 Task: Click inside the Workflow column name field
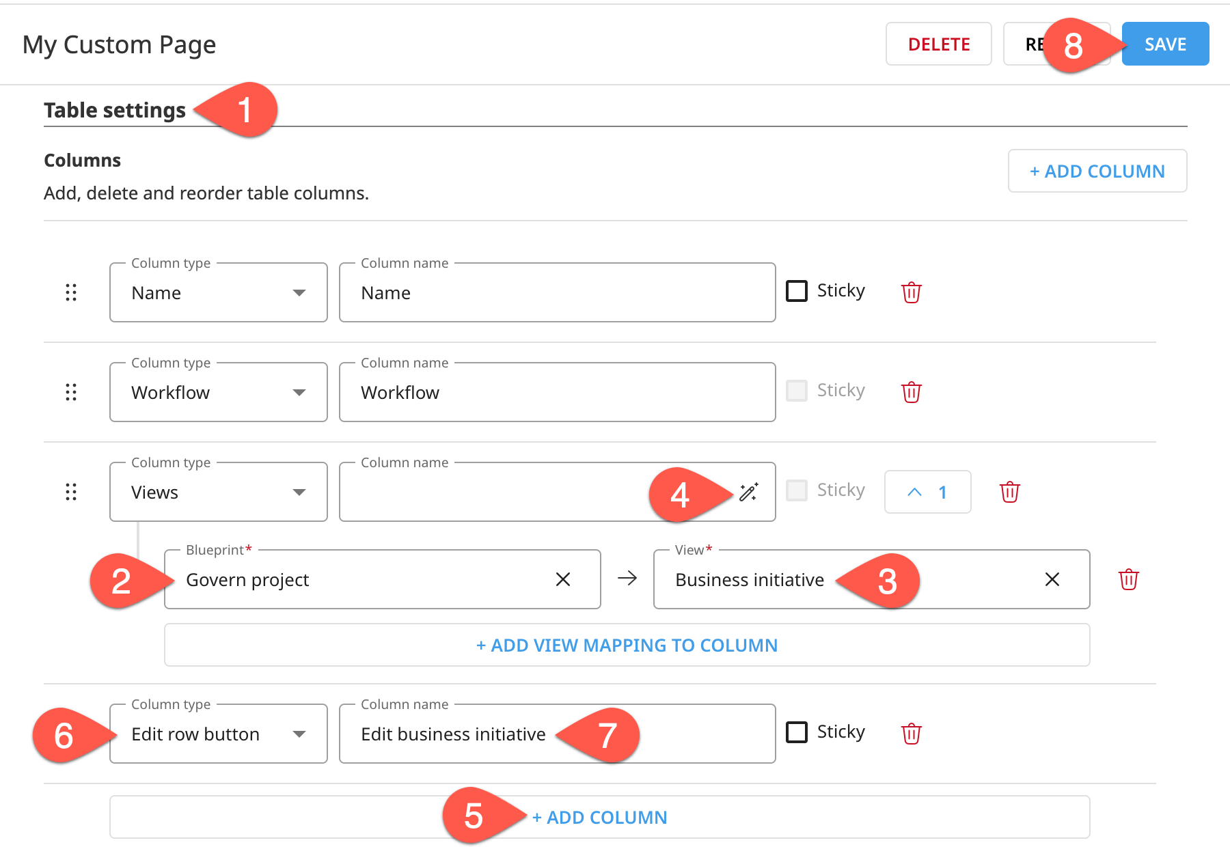click(557, 391)
